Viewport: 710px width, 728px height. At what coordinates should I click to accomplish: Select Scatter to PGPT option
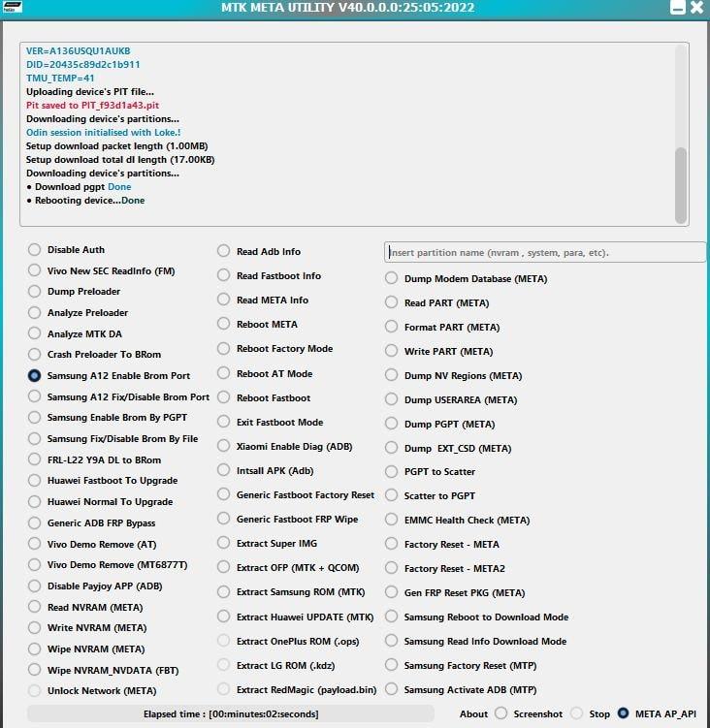pyautogui.click(x=391, y=496)
